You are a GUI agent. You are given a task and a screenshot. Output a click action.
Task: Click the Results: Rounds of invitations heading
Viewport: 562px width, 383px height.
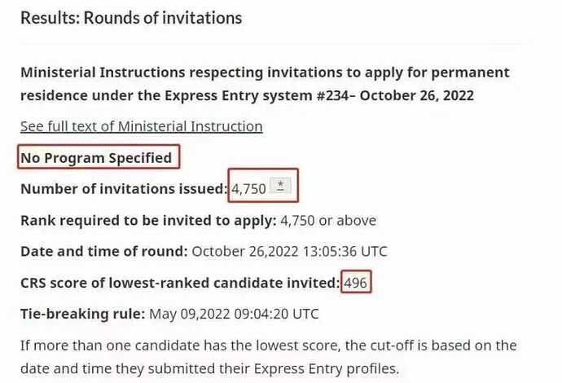tap(130, 17)
